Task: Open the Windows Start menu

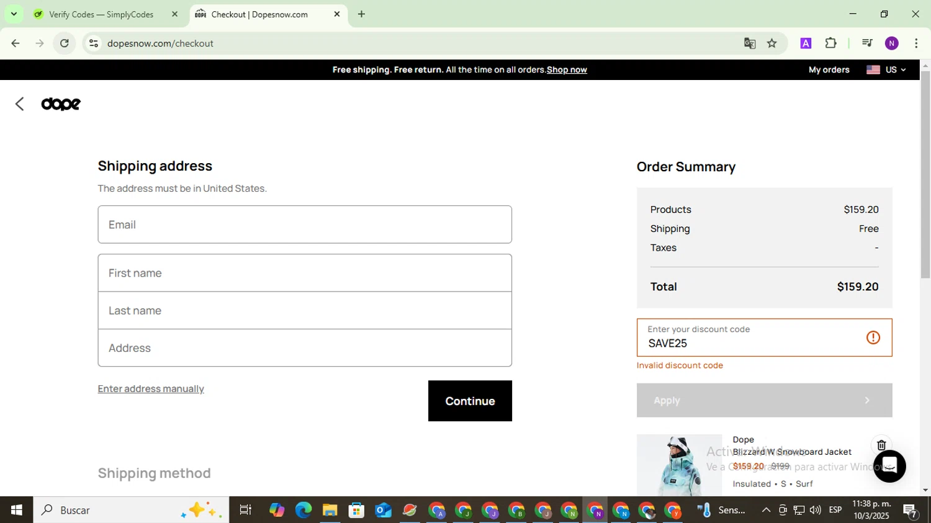Action: [16, 510]
